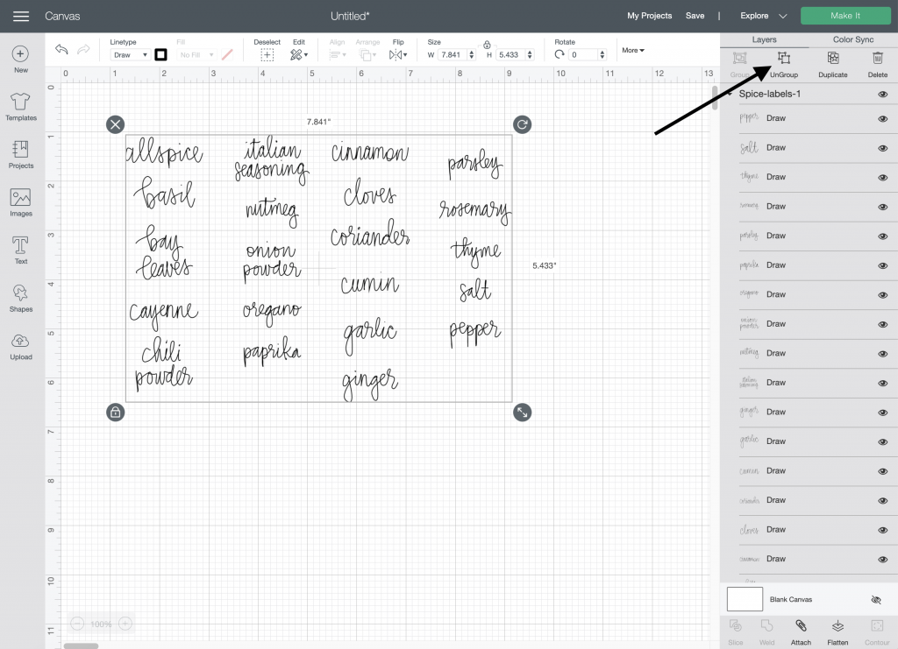The image size is (898, 649).
Task: Click the rotate stepper arrows
Action: tap(602, 55)
